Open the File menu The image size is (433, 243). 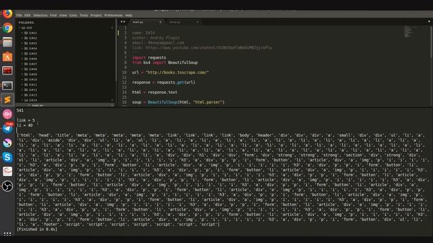19,15
